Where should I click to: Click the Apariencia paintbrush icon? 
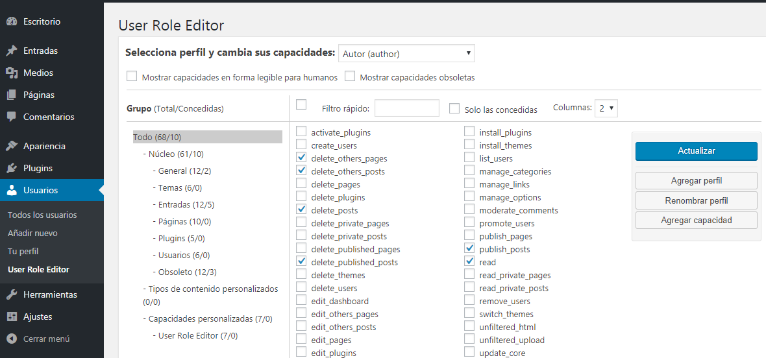coord(12,146)
